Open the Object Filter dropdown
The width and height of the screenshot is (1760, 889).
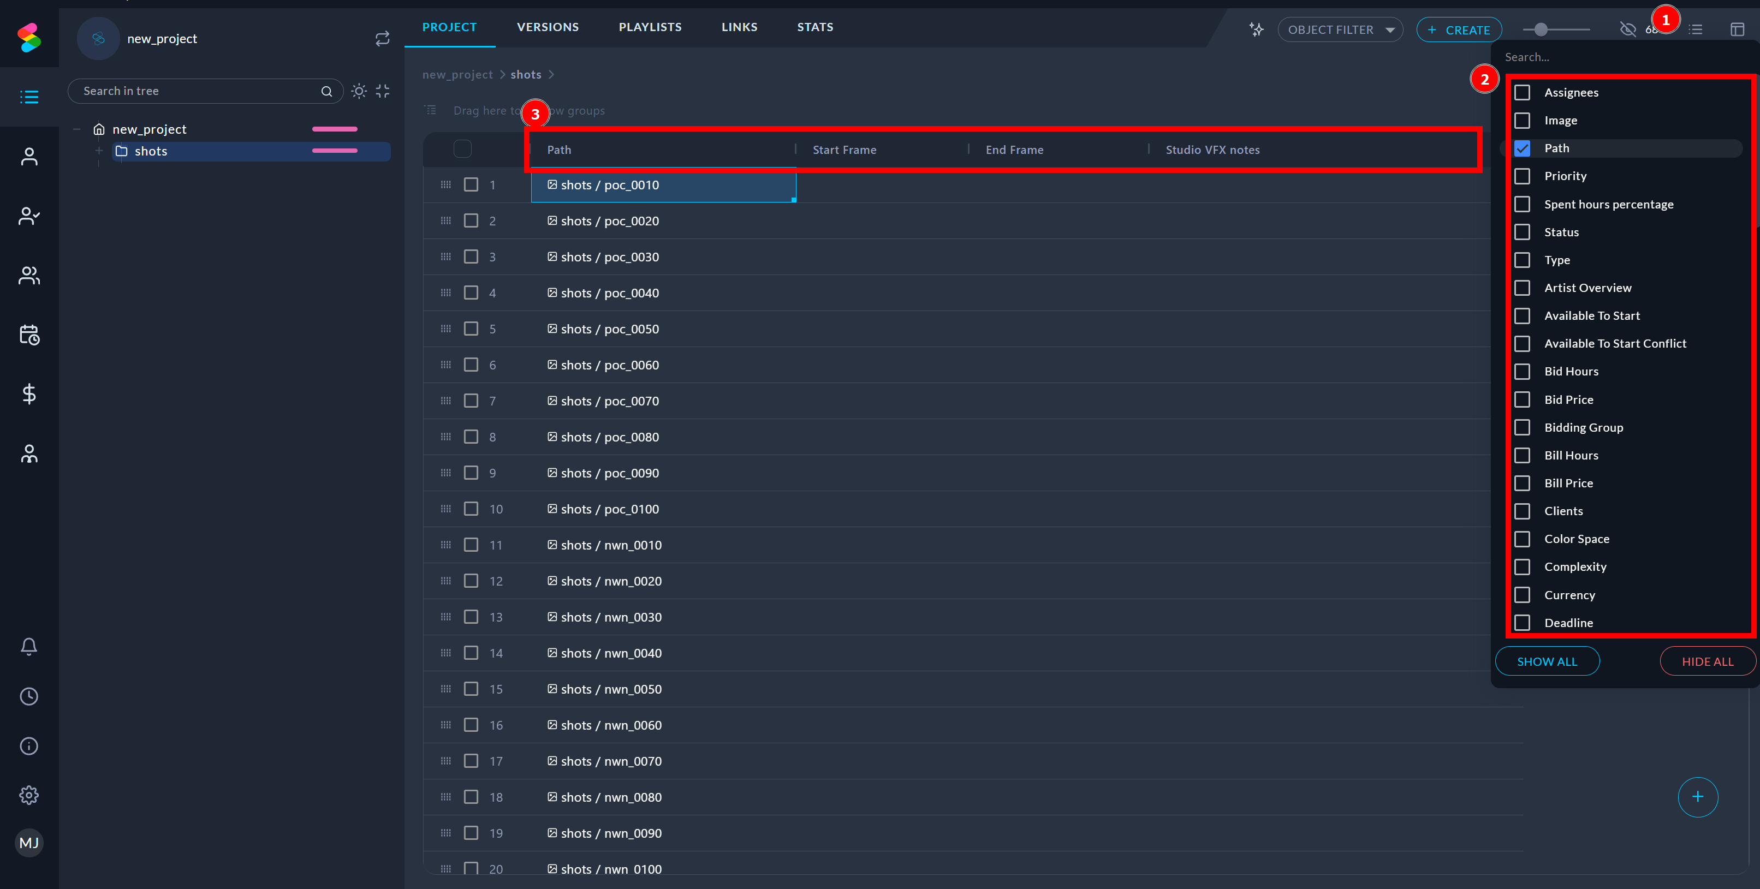(x=1340, y=29)
